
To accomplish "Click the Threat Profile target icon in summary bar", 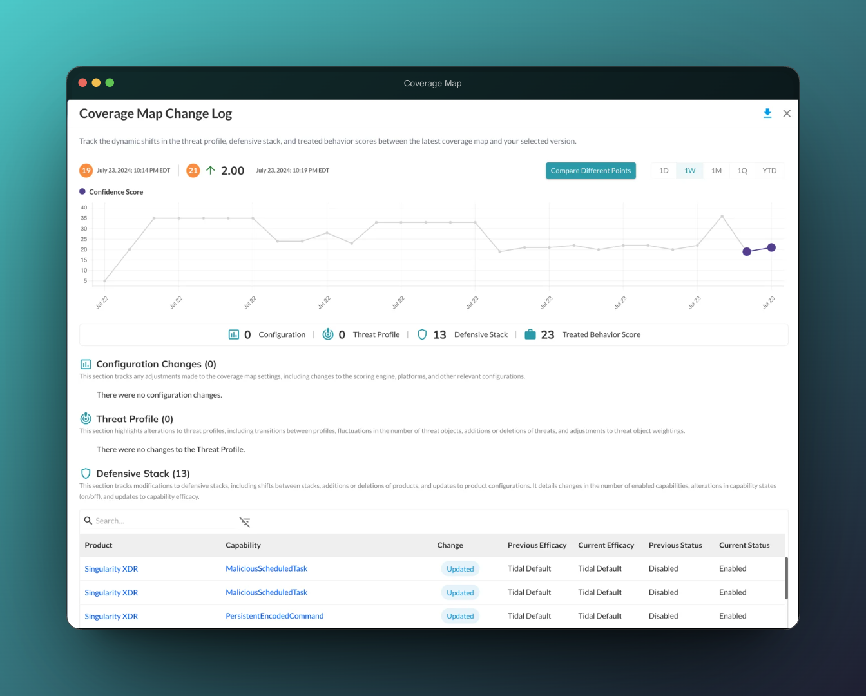I will click(x=328, y=334).
